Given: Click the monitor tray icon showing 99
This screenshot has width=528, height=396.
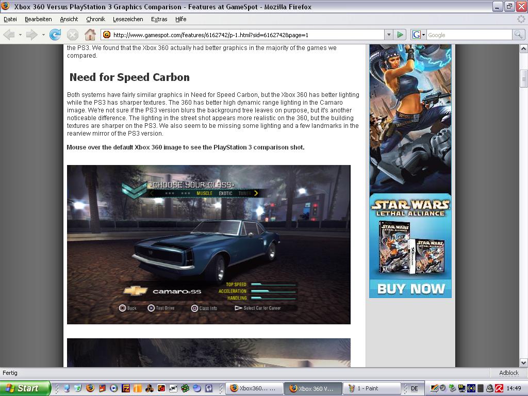Looking at the screenshot, I should click(x=462, y=388).
